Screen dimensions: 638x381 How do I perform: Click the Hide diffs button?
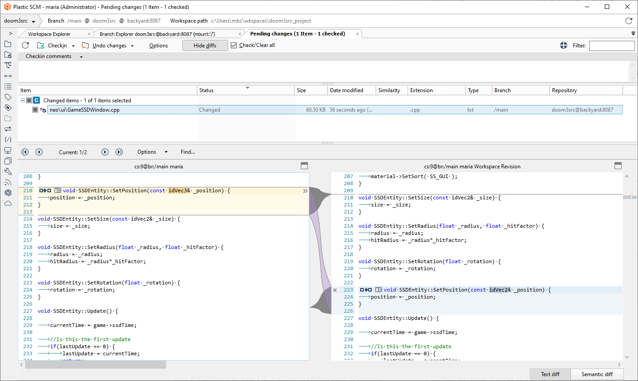205,45
